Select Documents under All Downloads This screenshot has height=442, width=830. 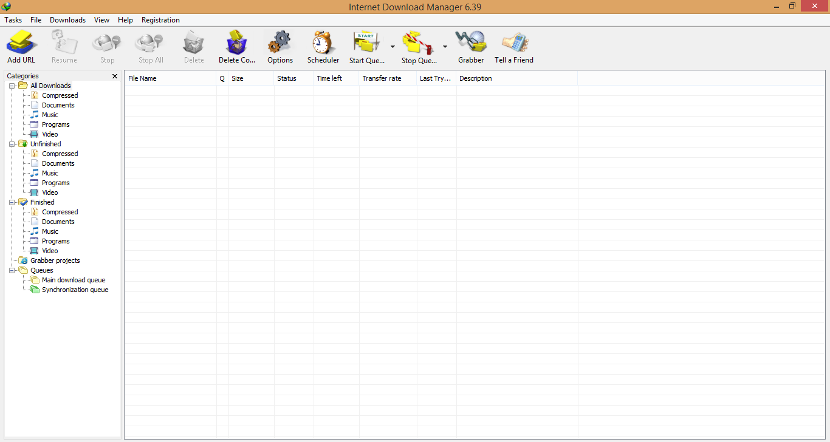pyautogui.click(x=58, y=105)
